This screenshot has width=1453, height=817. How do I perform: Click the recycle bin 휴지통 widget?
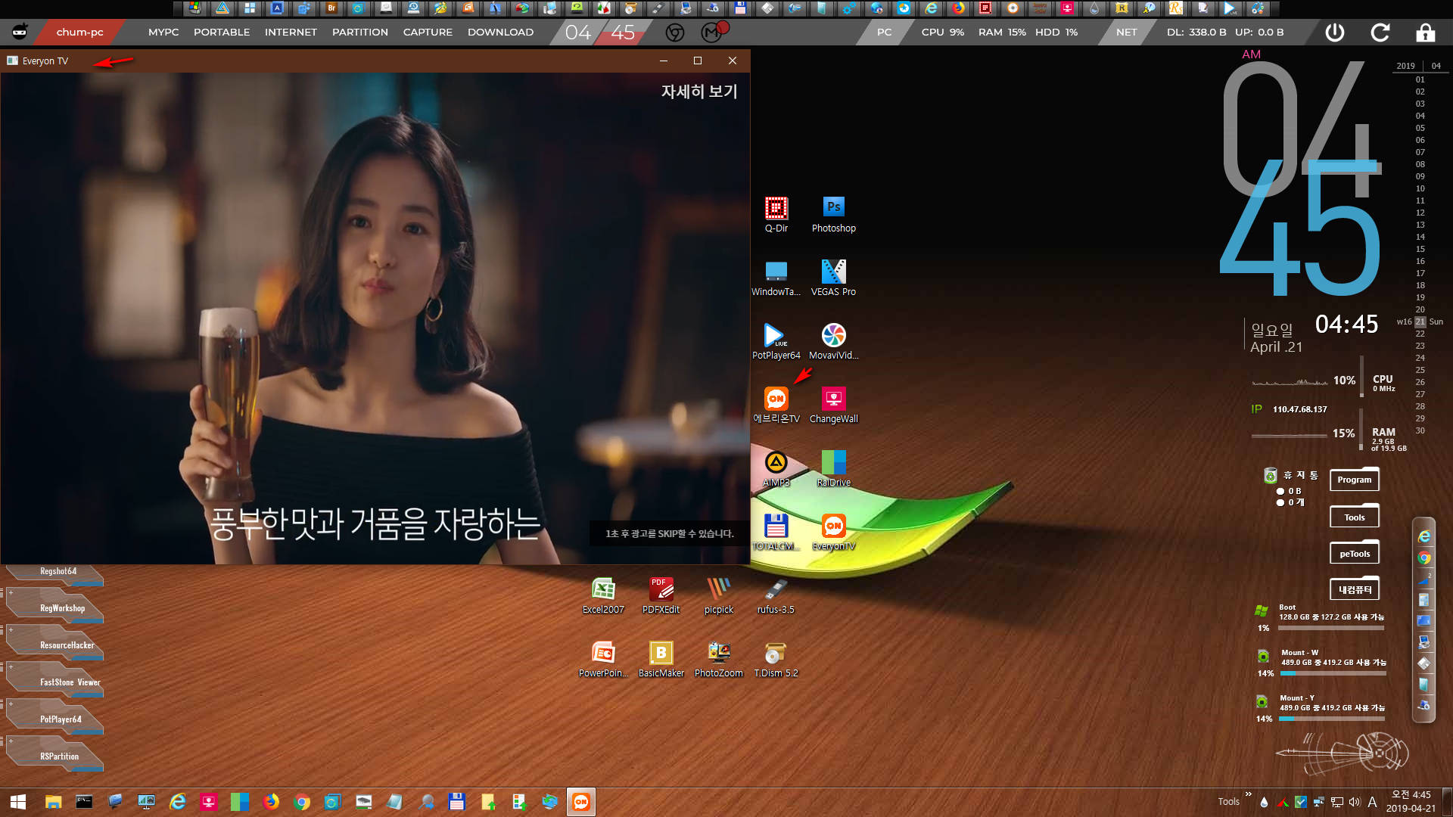[x=1292, y=486]
